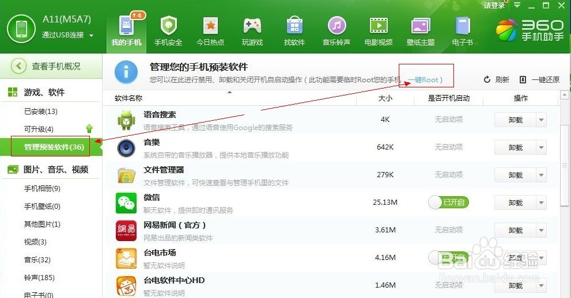Screen dimensions: 571x298
Task: Uninstall 微信 with 卸载 button
Action: [x=515, y=203]
